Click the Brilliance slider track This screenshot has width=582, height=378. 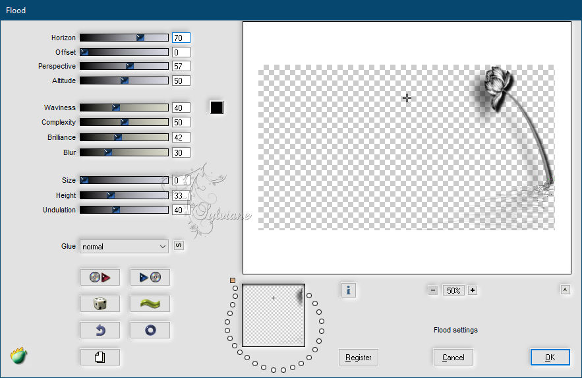(x=124, y=137)
